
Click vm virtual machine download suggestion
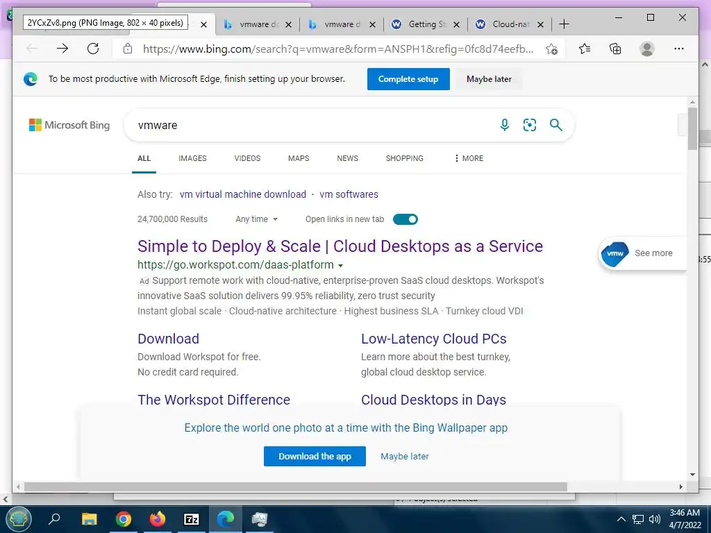tap(242, 194)
